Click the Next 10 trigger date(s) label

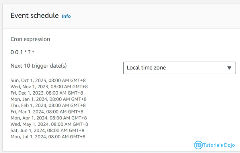point(39,66)
